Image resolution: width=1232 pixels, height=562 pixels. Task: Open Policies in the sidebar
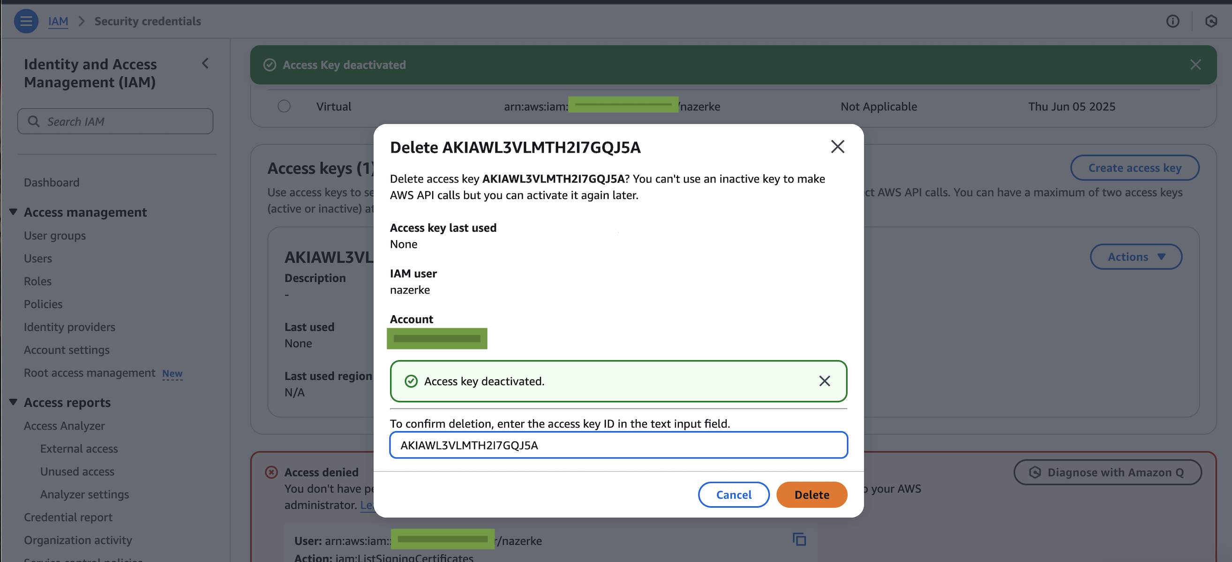point(43,304)
